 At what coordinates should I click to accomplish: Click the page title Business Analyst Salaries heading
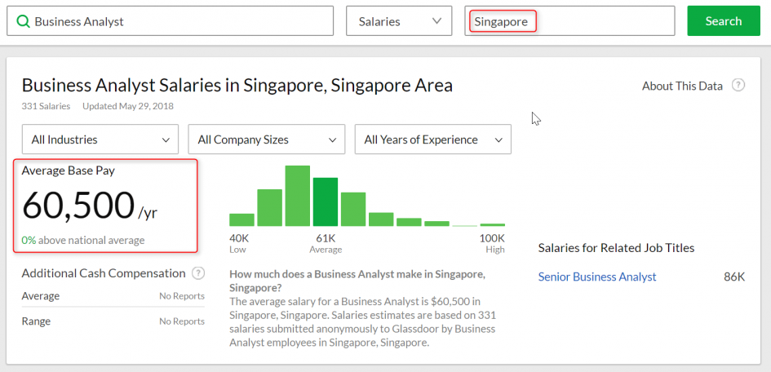tap(237, 86)
